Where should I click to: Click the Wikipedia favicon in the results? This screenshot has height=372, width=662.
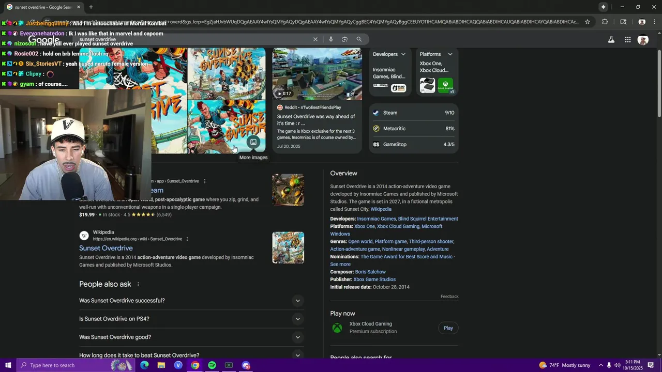tap(84, 236)
